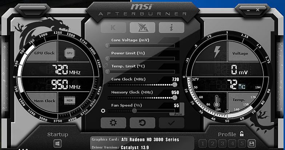The image size is (285, 150).
Task: Click the Fan Speed value 55
Action: coord(176,105)
